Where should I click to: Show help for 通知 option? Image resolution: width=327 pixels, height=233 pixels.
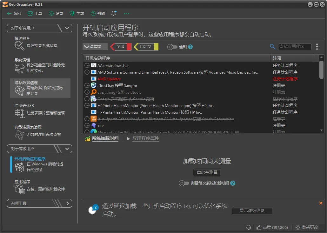point(190,47)
